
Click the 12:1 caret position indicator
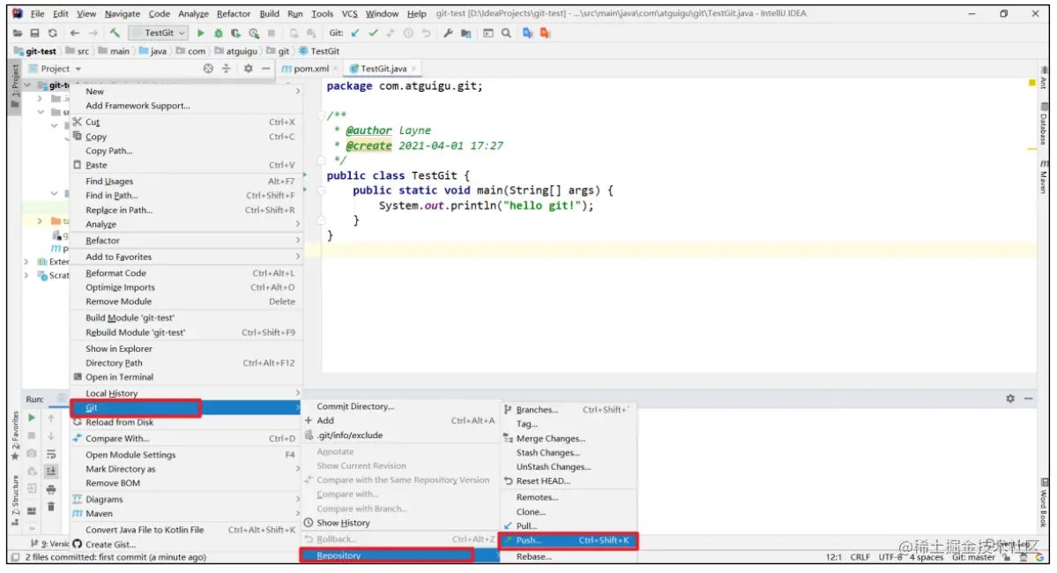click(833, 557)
